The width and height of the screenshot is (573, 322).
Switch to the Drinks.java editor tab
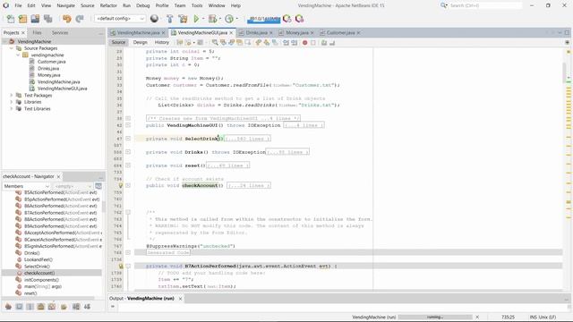(256, 33)
